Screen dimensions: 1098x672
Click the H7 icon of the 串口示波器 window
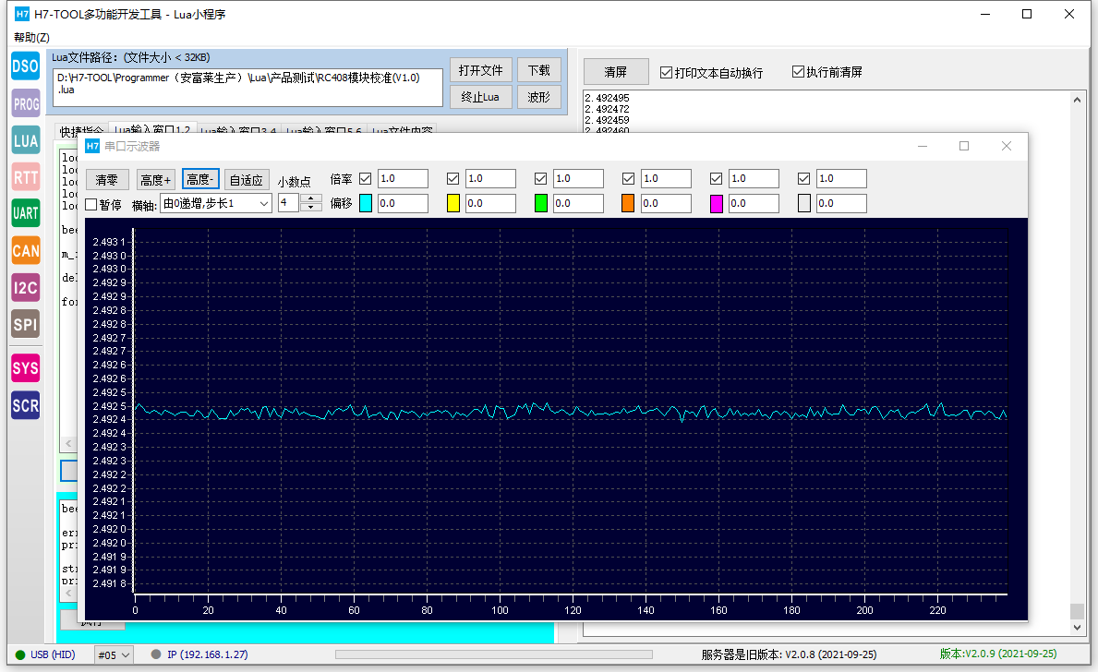point(92,146)
